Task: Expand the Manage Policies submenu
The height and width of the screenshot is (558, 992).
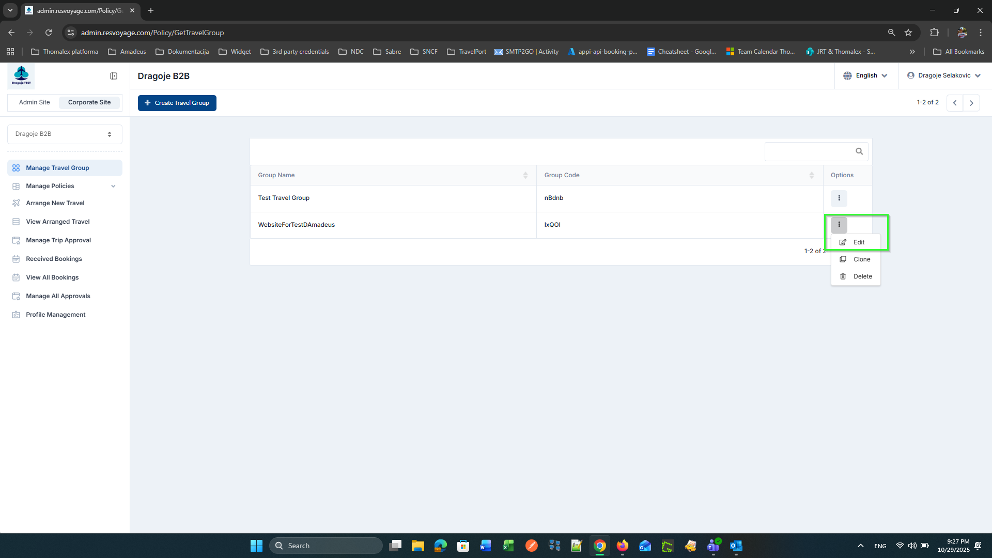Action: coord(113,186)
